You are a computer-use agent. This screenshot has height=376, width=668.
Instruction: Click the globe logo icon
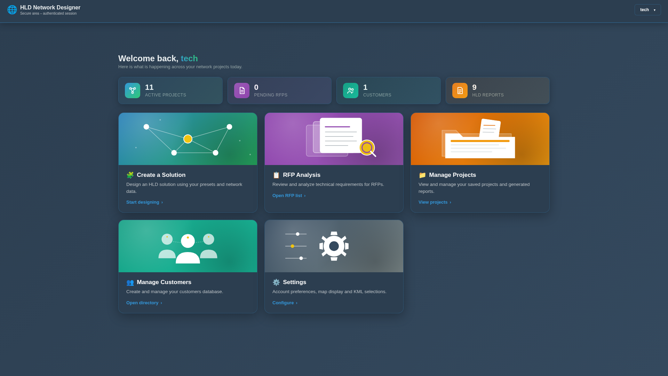click(12, 10)
